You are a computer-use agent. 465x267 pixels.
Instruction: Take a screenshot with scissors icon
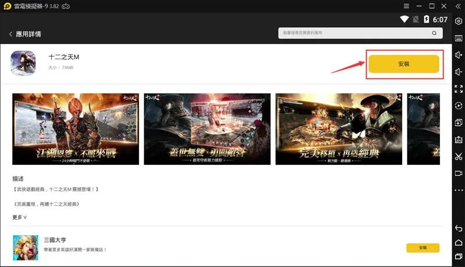pyautogui.click(x=459, y=156)
